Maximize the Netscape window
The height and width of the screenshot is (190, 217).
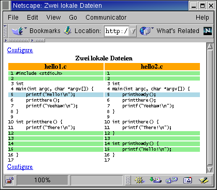coord(202,6)
